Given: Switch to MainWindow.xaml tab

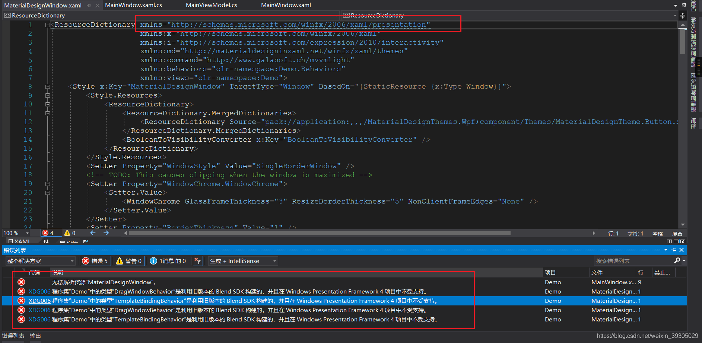Looking at the screenshot, I should pos(286,5).
